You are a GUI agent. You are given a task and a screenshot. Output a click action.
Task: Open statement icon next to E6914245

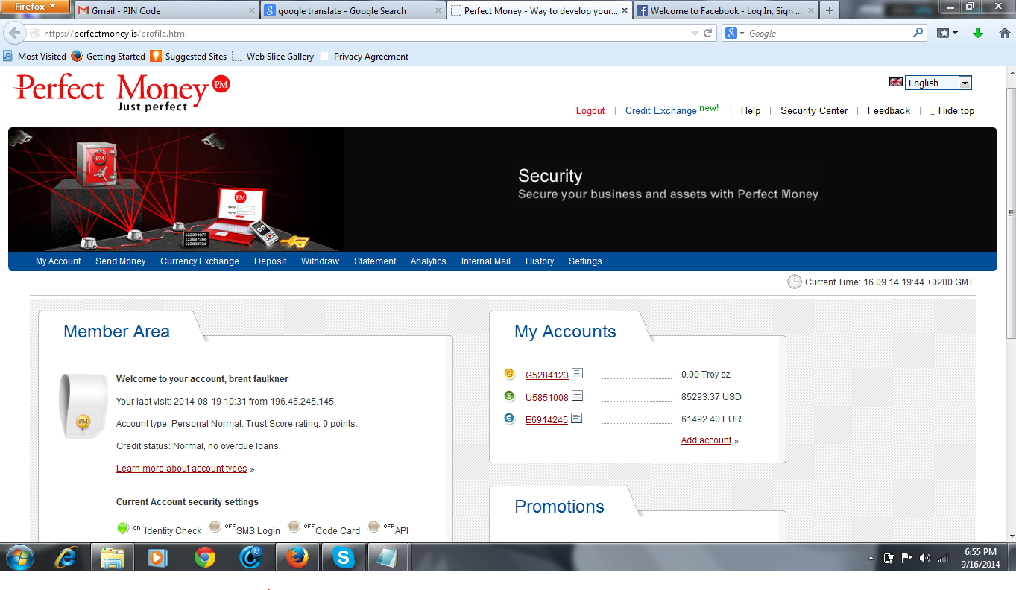577,419
